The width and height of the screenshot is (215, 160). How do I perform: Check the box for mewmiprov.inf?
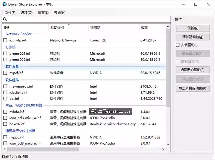[5, 86]
